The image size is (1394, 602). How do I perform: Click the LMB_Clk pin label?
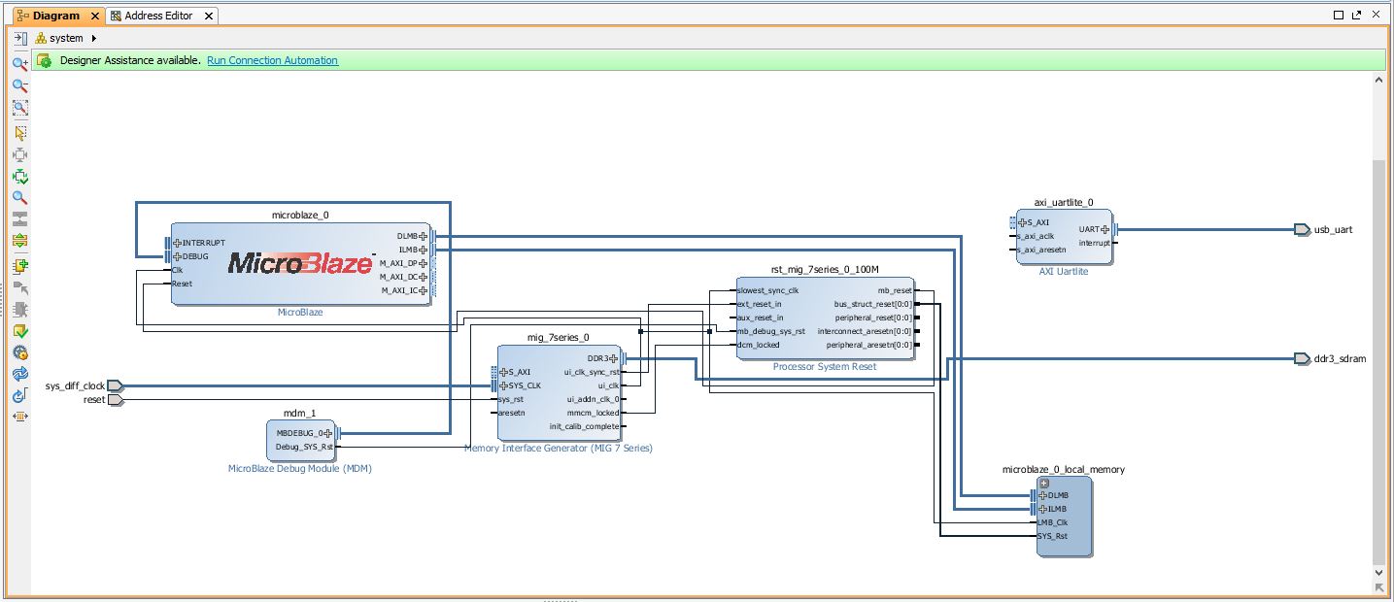click(x=1052, y=522)
